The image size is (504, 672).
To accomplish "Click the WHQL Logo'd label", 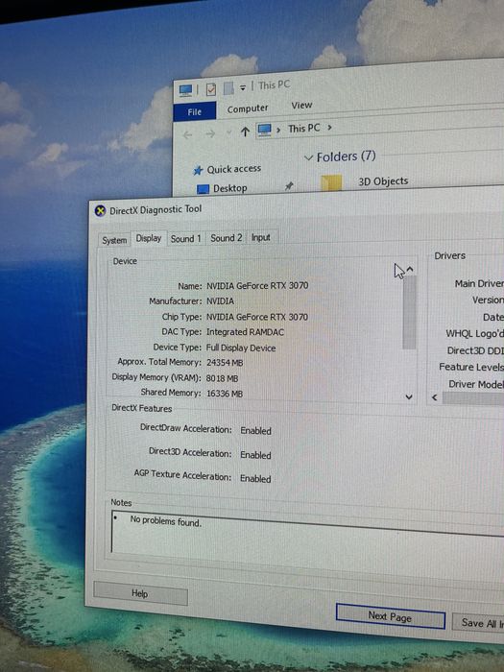I will [x=475, y=333].
